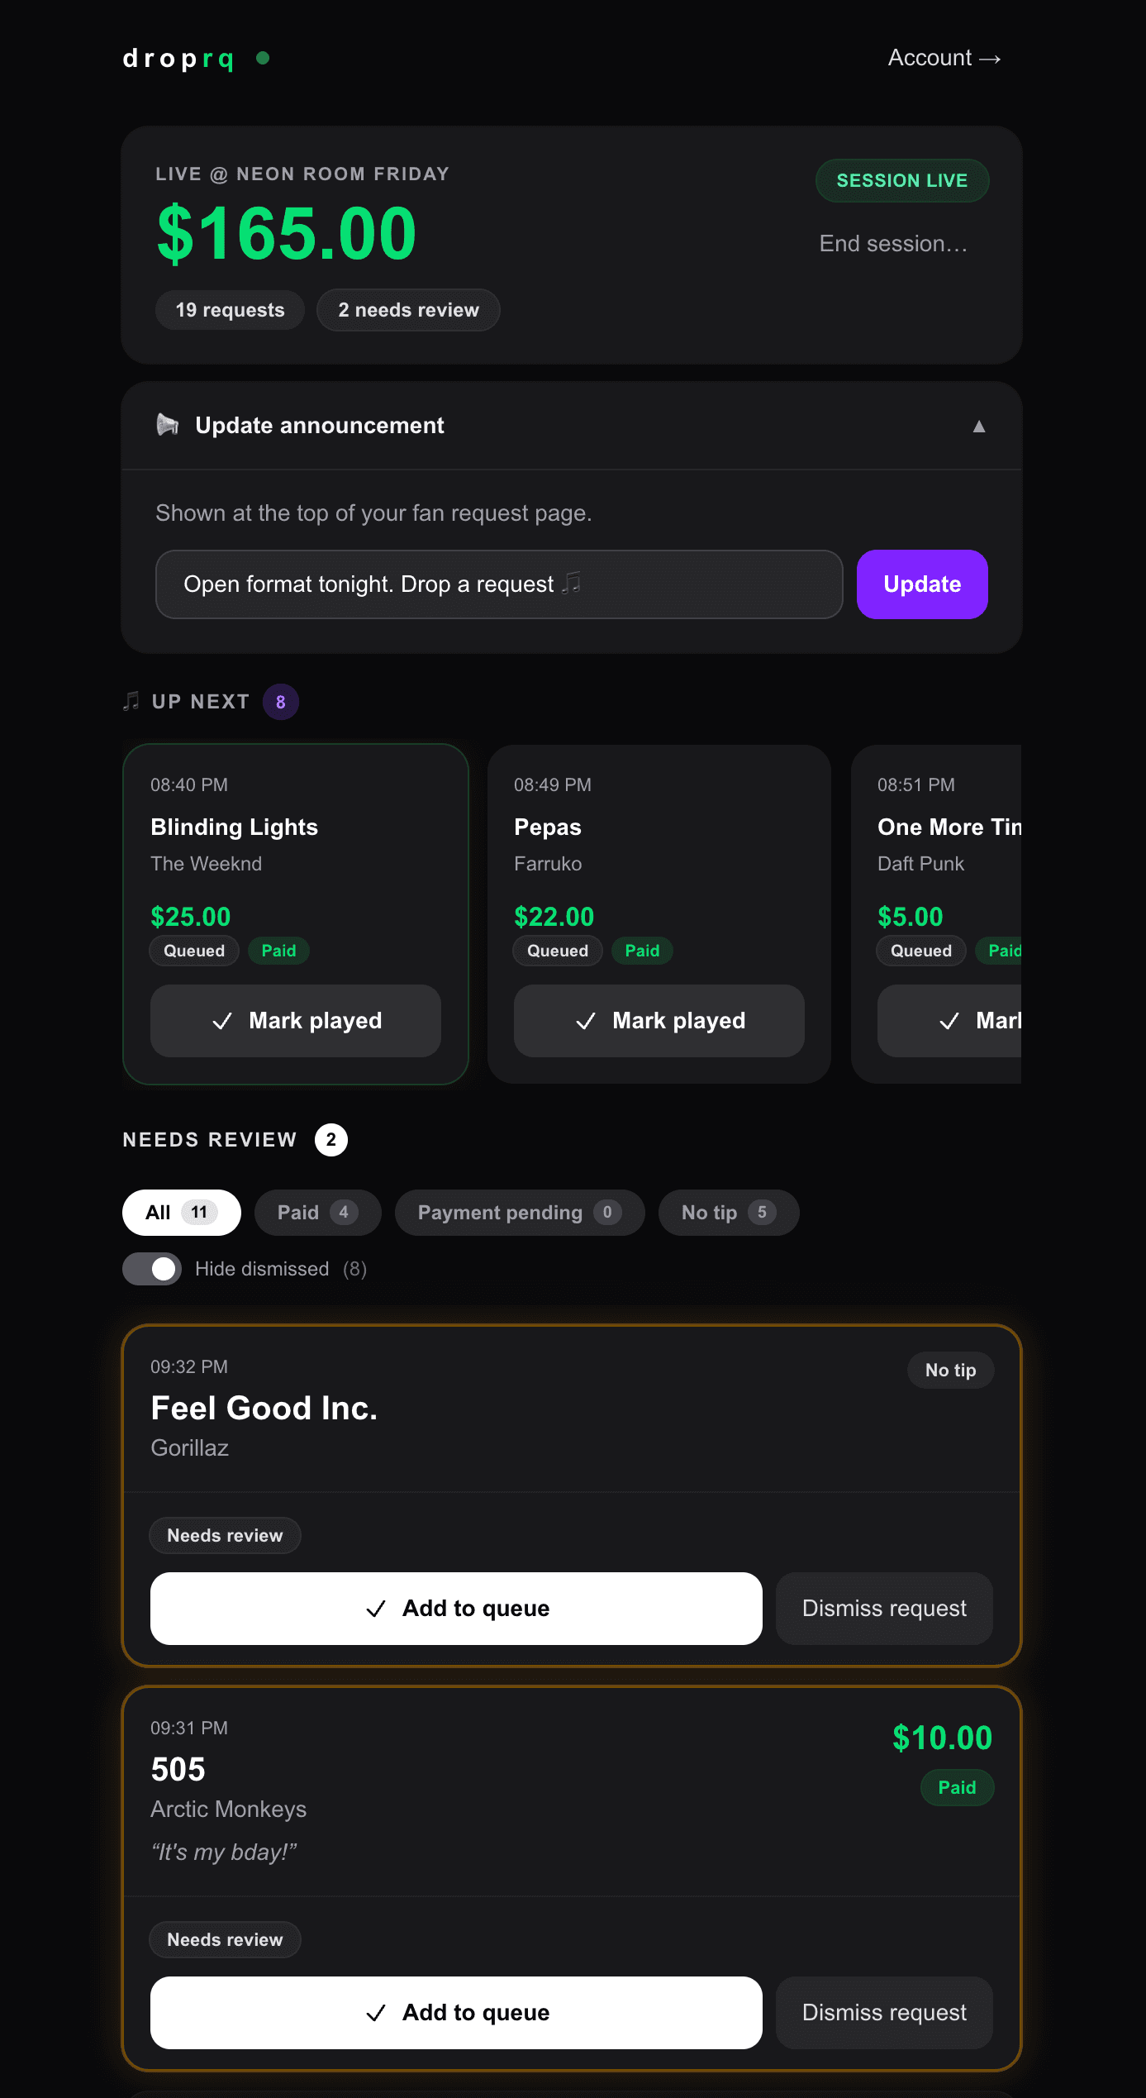Image resolution: width=1146 pixels, height=2098 pixels.
Task: Click the 19 requests chip
Action: pyautogui.click(x=229, y=310)
